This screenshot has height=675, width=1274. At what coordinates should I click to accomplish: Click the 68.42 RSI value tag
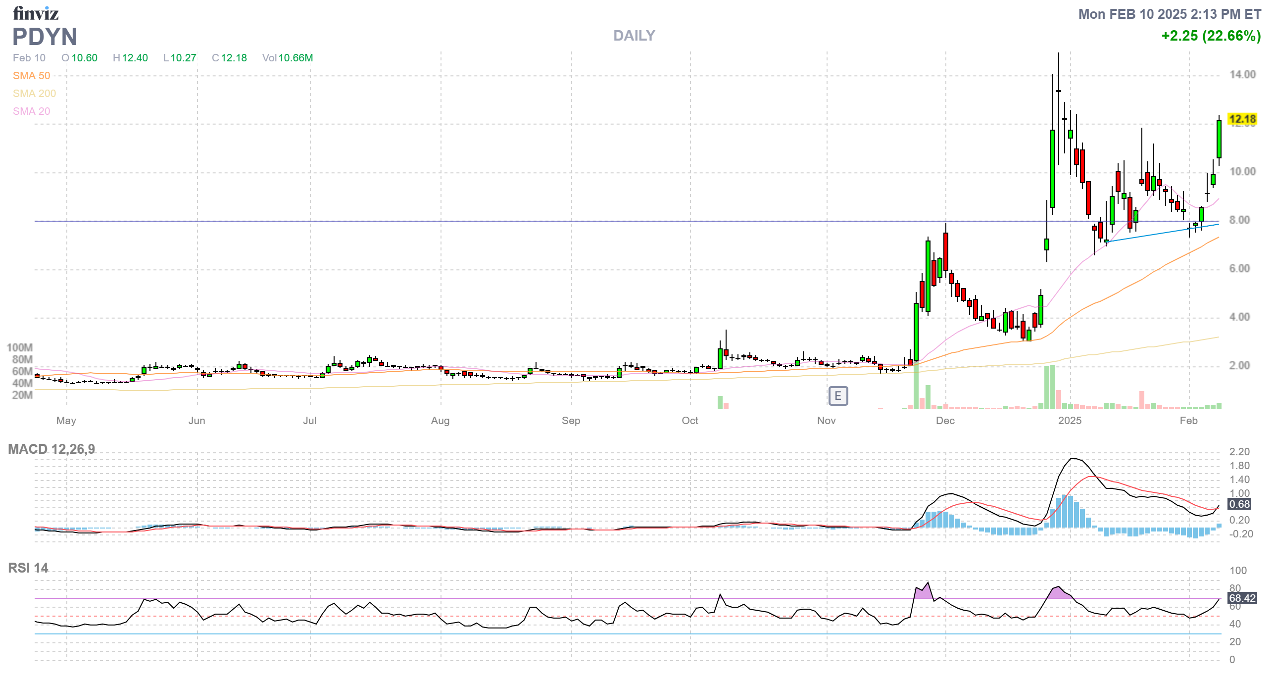1242,598
